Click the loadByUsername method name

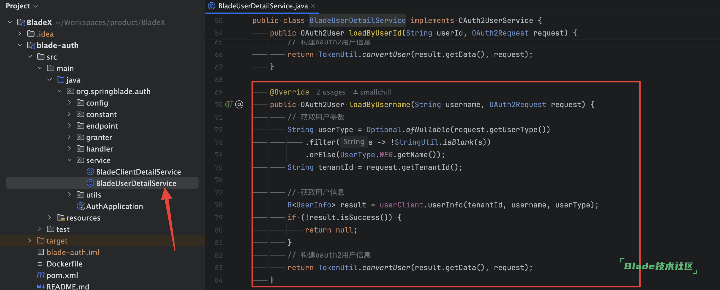point(379,105)
